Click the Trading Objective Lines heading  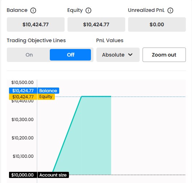[36, 40]
